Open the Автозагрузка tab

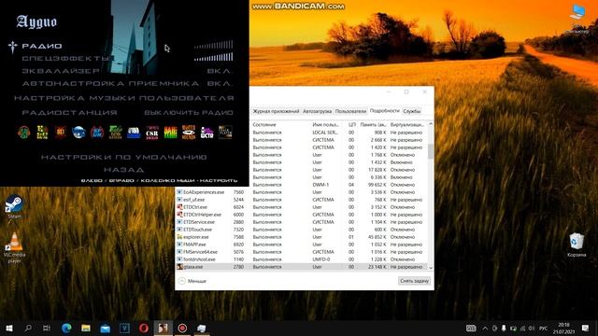[x=317, y=111]
